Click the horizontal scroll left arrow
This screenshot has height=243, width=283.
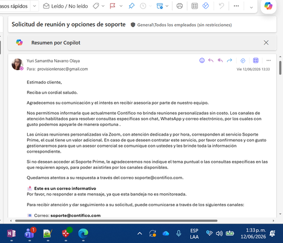point(11,220)
